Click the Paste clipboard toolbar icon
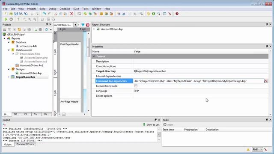Screen dimensions: 274x154 [66, 14]
